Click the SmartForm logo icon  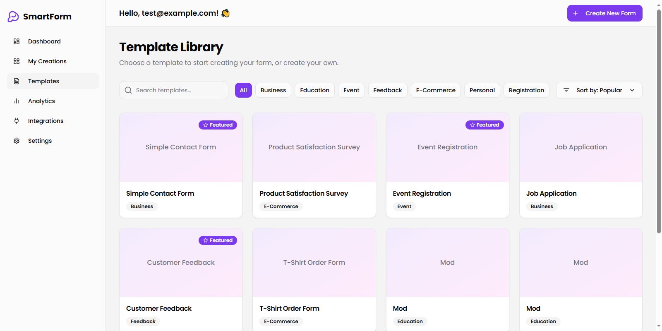pos(13,17)
